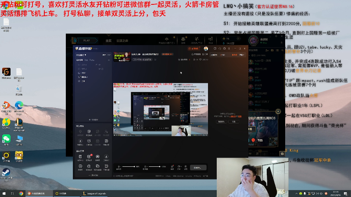The image size is (351, 197).
Task: Toggle lock icon on second source row
Action: tap(102, 69)
